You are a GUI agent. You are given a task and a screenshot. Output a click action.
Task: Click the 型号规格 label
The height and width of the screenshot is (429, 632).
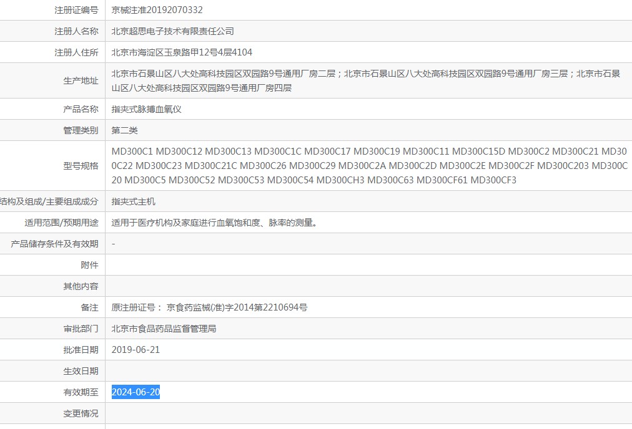coord(81,166)
